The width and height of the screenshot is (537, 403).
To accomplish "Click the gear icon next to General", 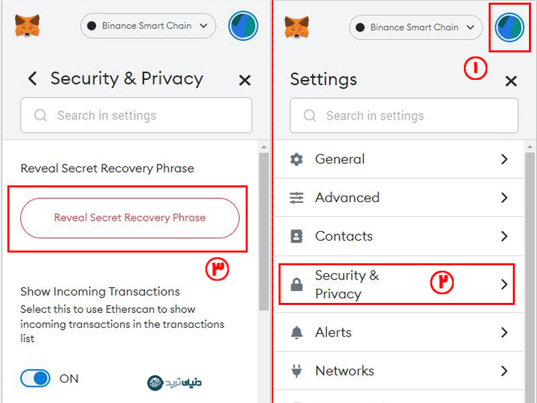I will tap(297, 159).
